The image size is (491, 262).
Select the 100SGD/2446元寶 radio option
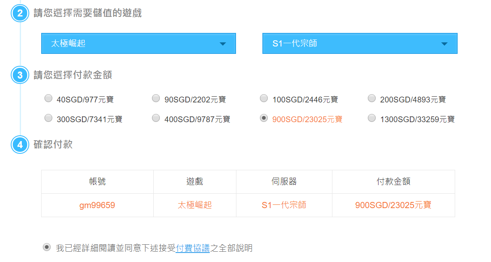click(x=264, y=98)
